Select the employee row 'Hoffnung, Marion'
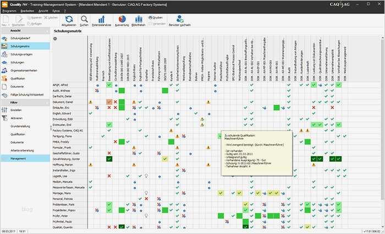385x234 pixels. pos(70,164)
